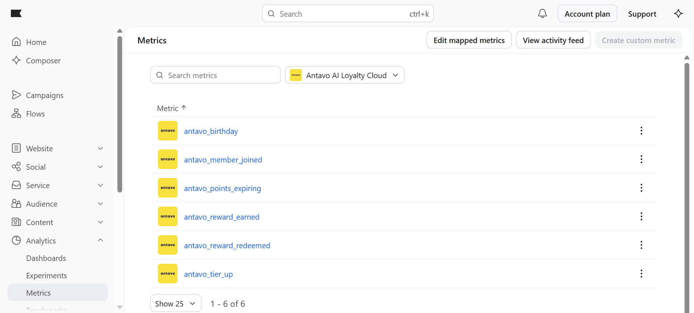Screen dimensions: 694x313
Task: Open Dashboards under Analytics
Action: (46, 258)
